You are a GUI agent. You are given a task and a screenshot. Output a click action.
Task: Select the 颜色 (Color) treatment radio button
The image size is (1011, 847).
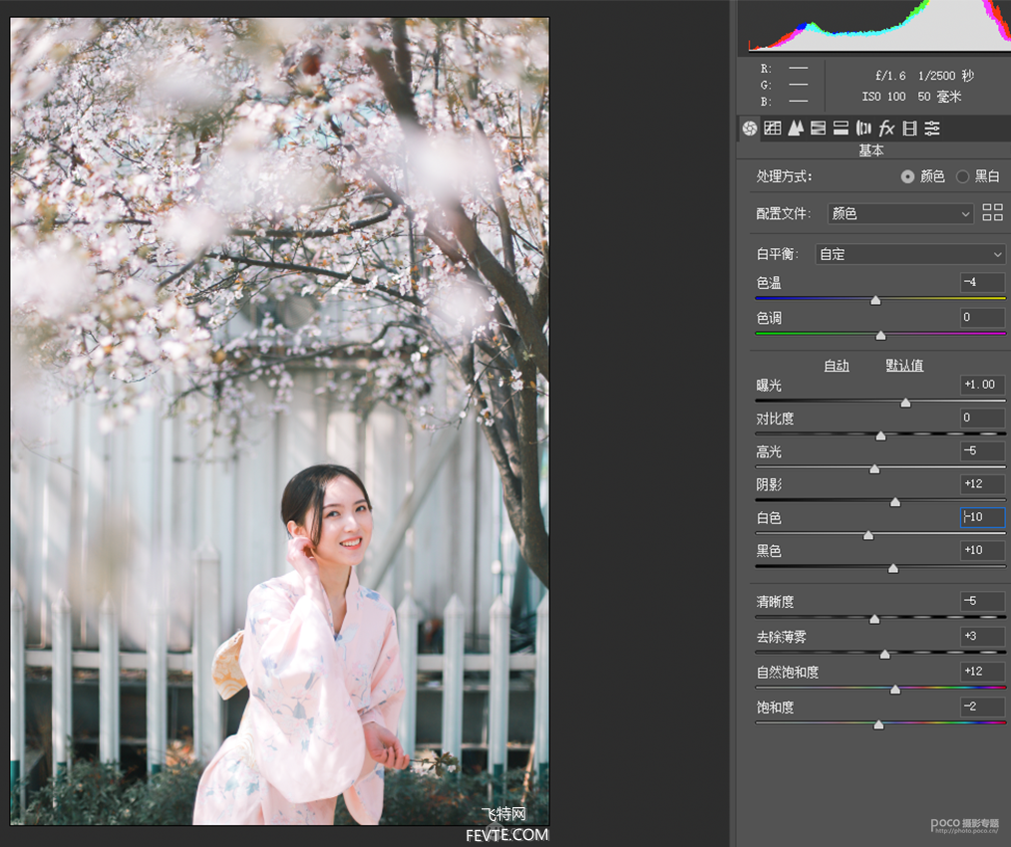(907, 176)
